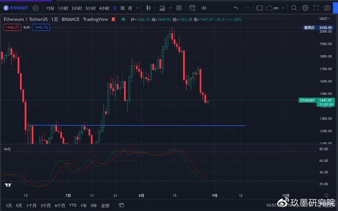
Task: Set date range to 1年
Action: pos(83,206)
